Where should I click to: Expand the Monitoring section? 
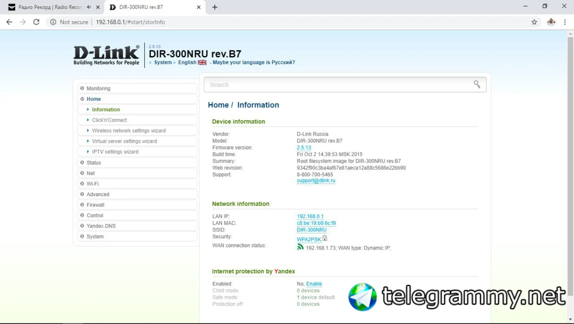137,88
